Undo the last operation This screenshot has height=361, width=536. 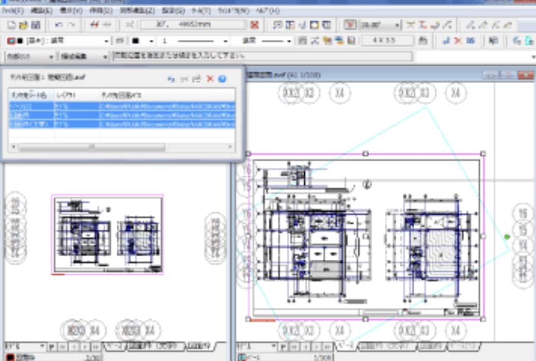click(59, 25)
